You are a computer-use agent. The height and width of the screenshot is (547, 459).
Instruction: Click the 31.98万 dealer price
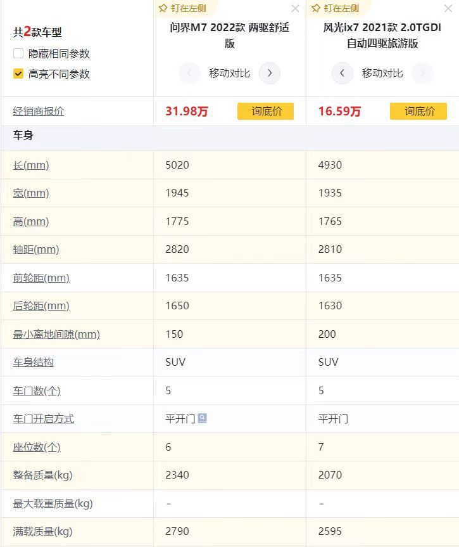187,112
